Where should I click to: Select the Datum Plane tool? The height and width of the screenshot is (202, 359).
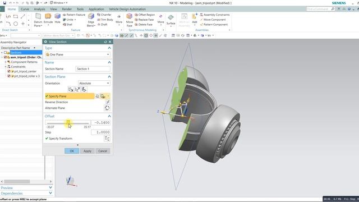[38, 20]
